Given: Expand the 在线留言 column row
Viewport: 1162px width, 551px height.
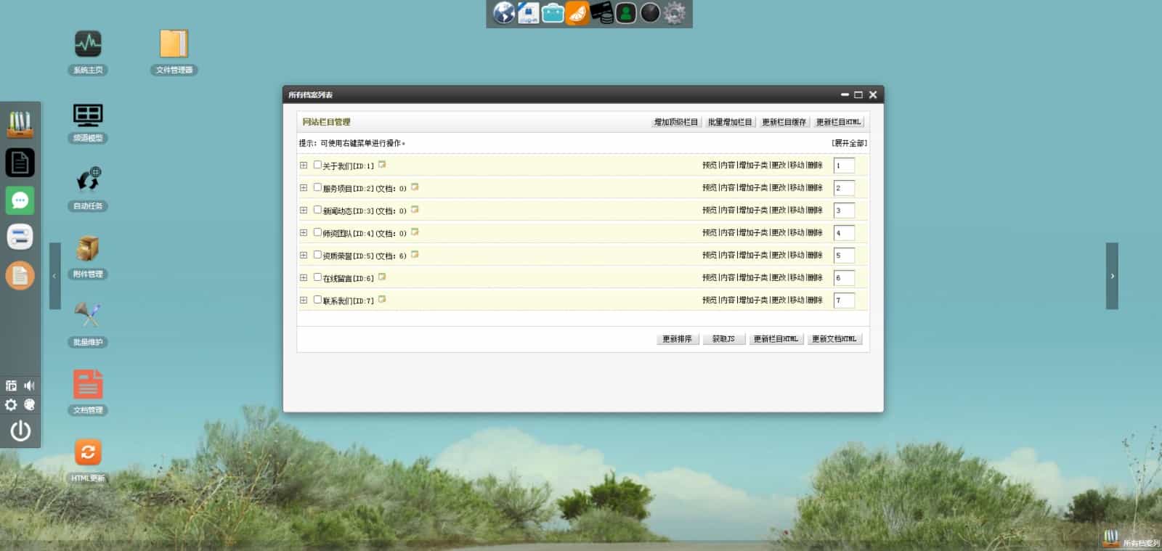Looking at the screenshot, I should 304,278.
